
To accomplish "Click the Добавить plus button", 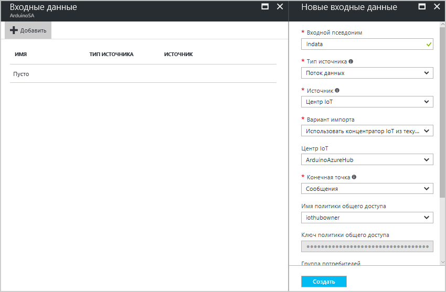I will [x=28, y=30].
